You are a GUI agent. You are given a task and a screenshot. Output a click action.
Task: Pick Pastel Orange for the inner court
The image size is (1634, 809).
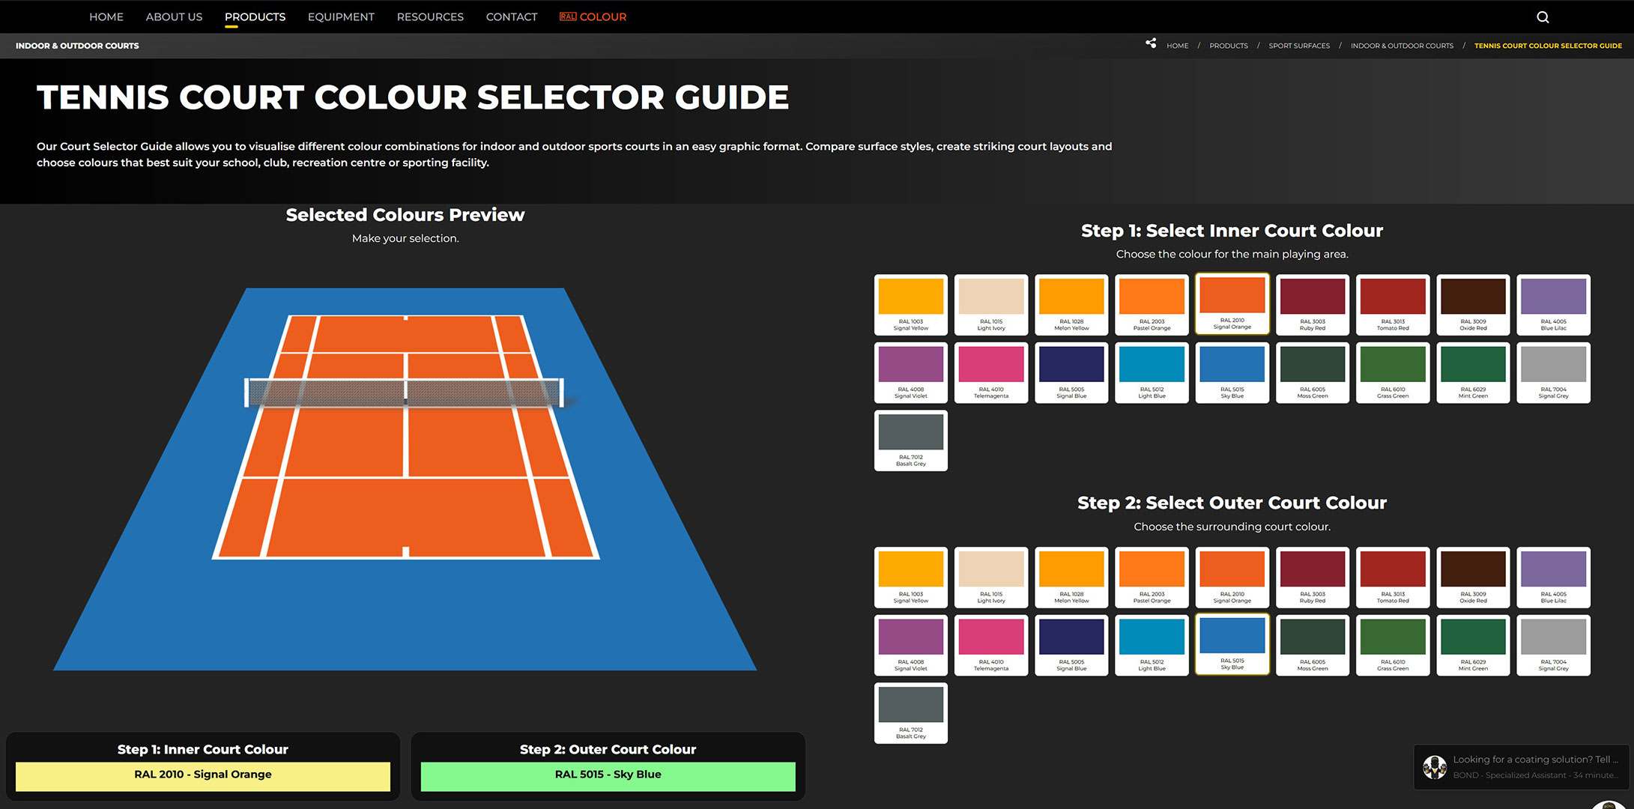[1152, 305]
